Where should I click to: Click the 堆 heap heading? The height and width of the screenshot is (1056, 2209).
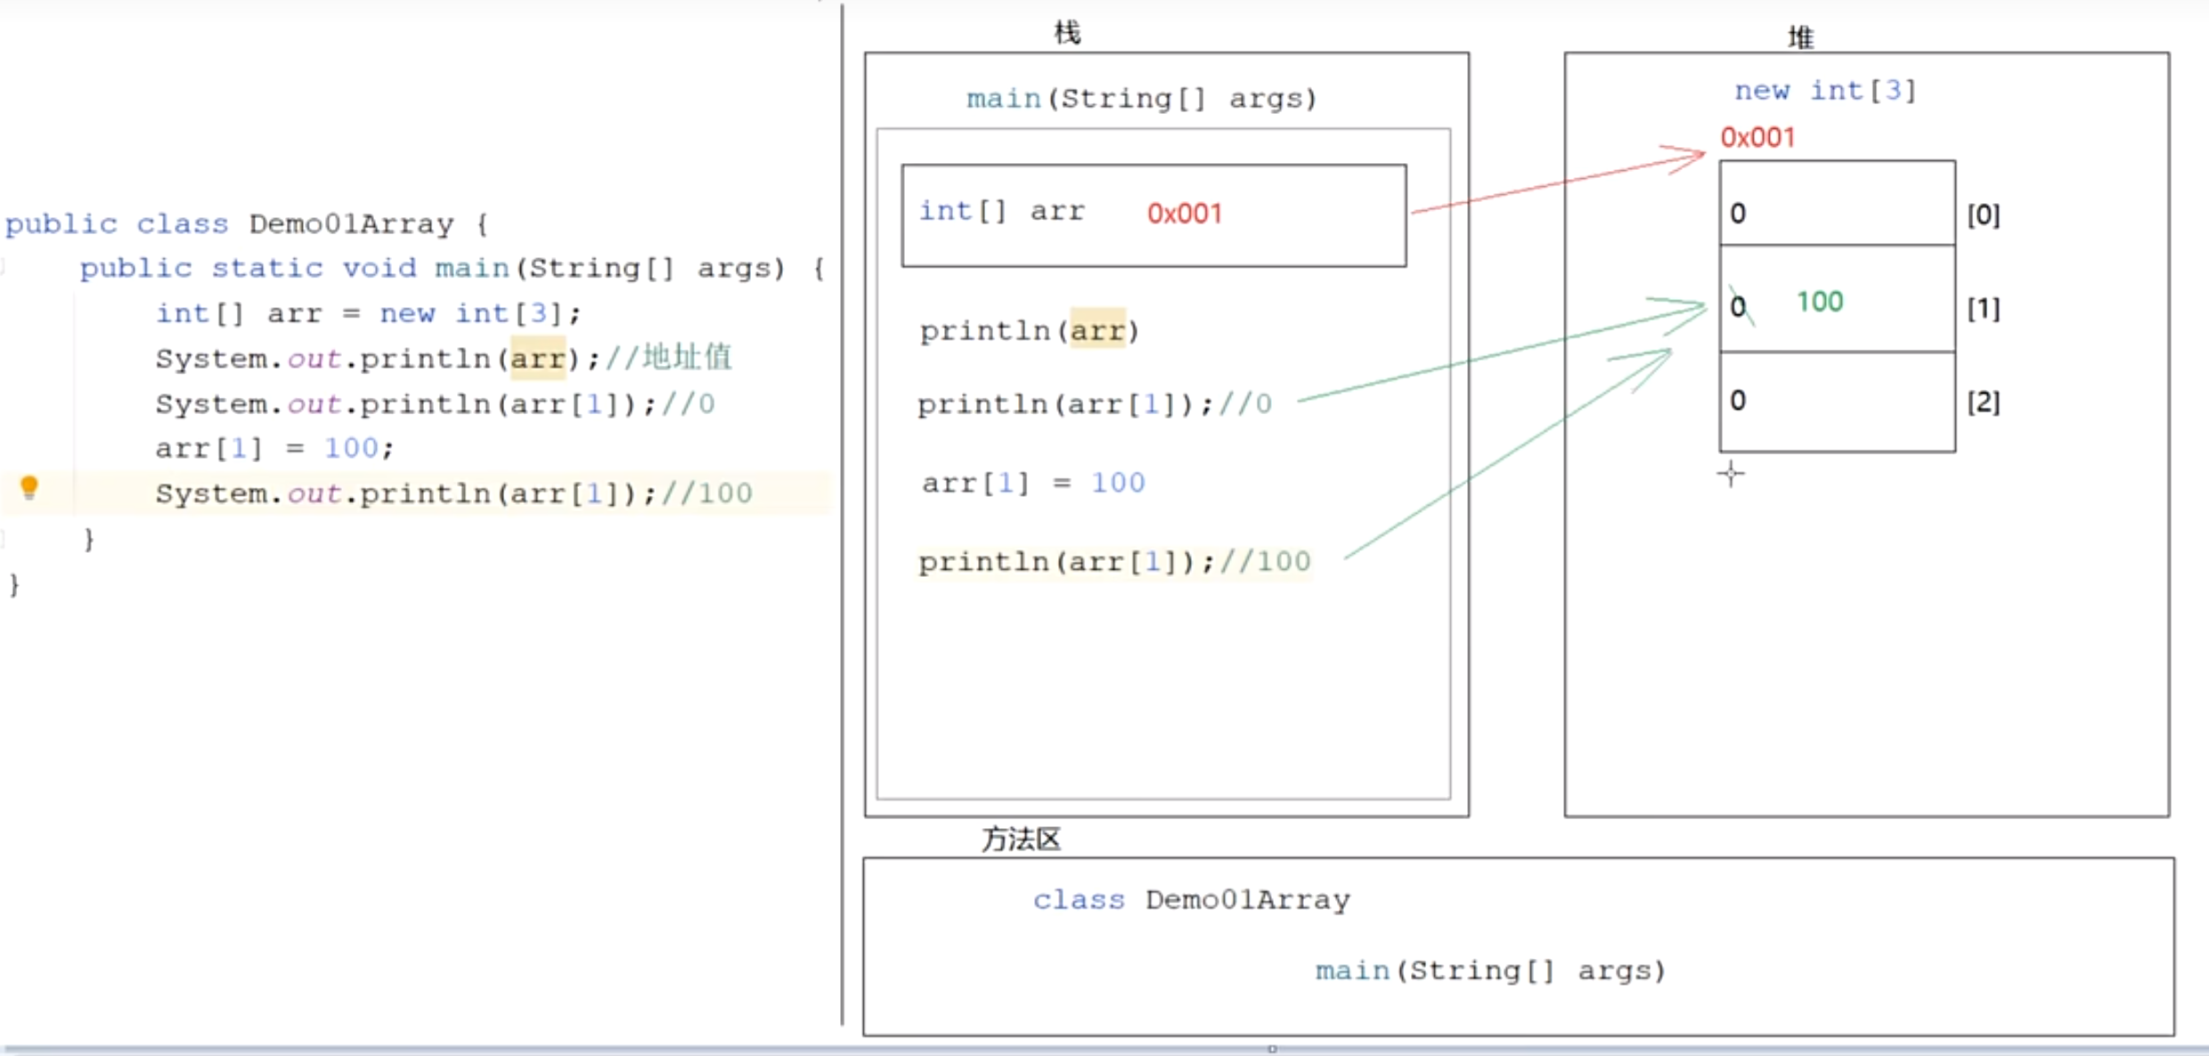pos(1800,37)
